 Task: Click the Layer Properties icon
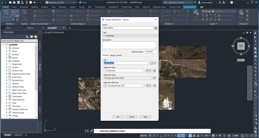tap(196, 15)
